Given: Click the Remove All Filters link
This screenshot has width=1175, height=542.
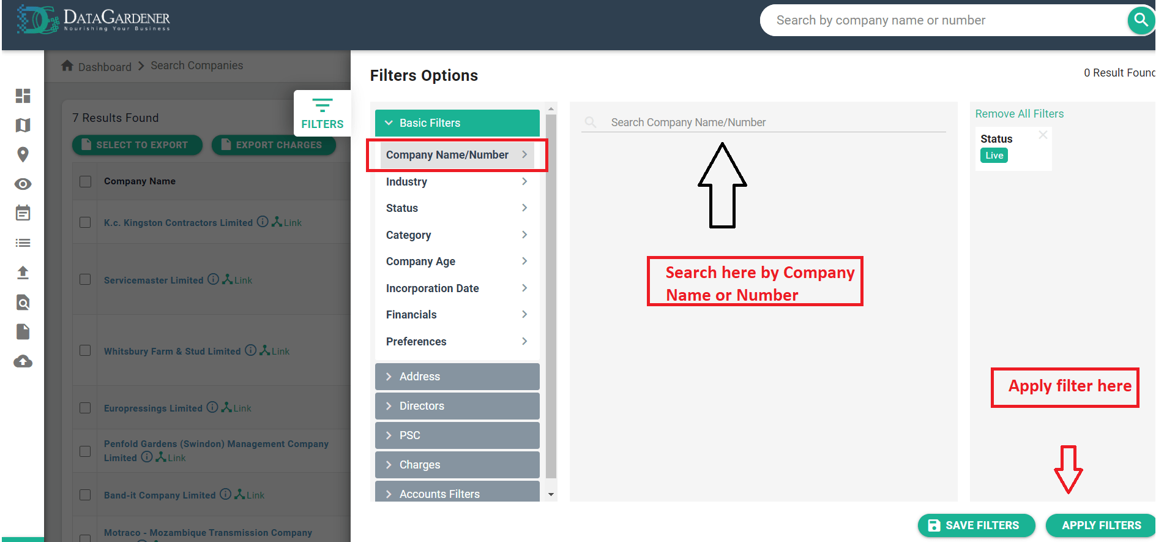Looking at the screenshot, I should click(1019, 114).
